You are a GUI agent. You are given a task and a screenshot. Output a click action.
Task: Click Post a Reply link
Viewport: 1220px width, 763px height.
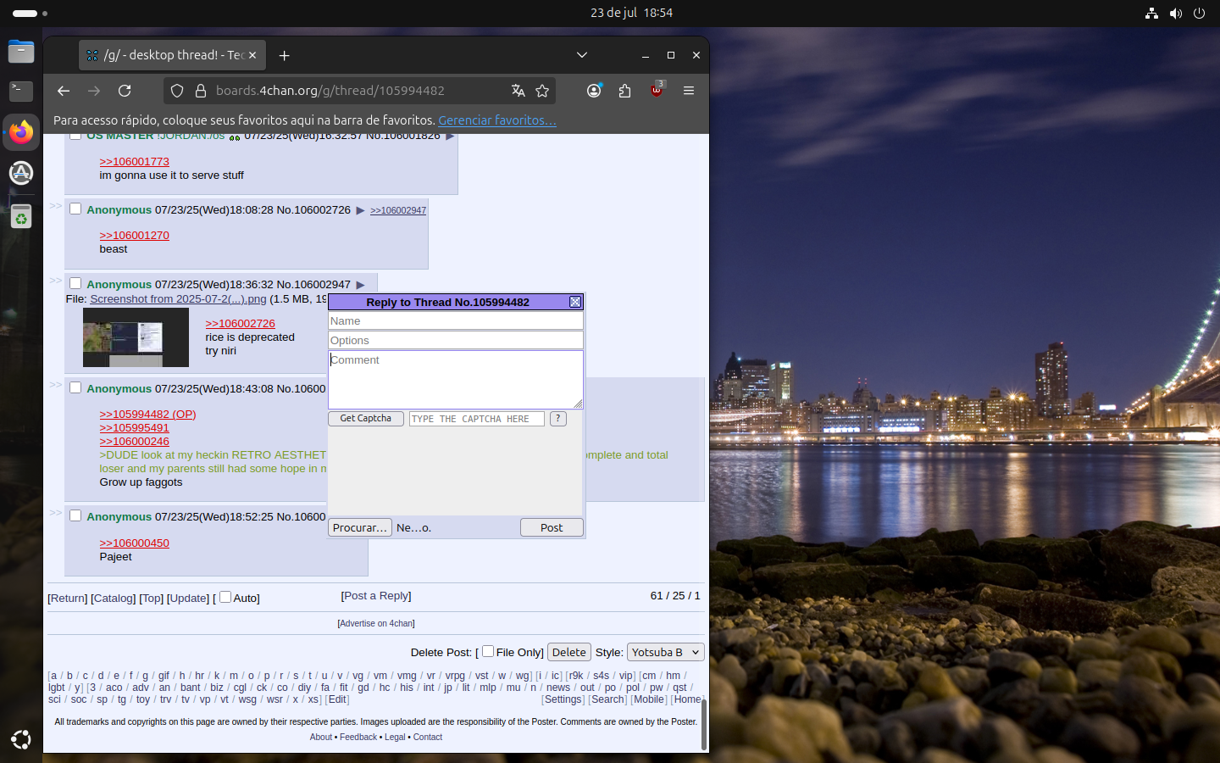pos(376,596)
